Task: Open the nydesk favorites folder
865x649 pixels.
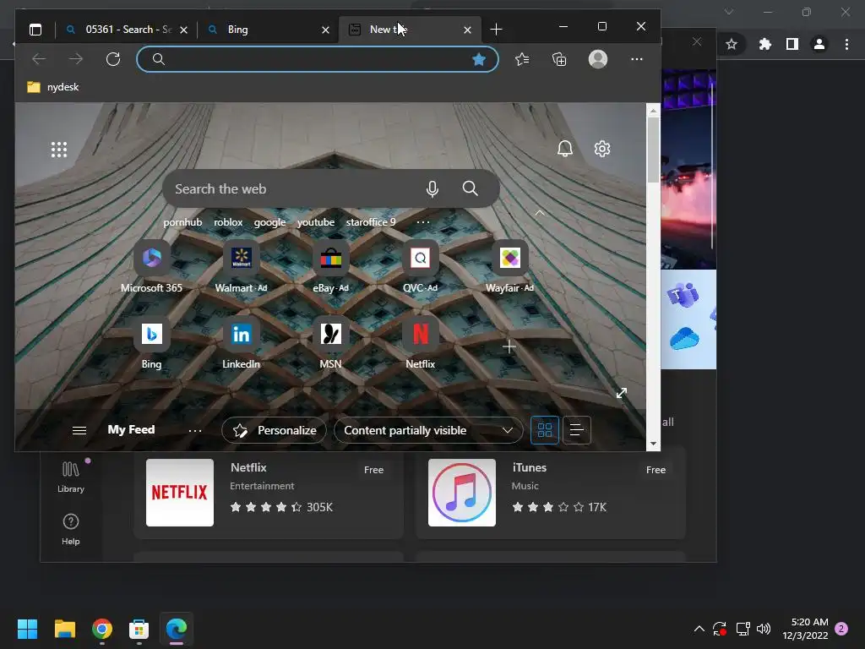Action: click(x=53, y=87)
